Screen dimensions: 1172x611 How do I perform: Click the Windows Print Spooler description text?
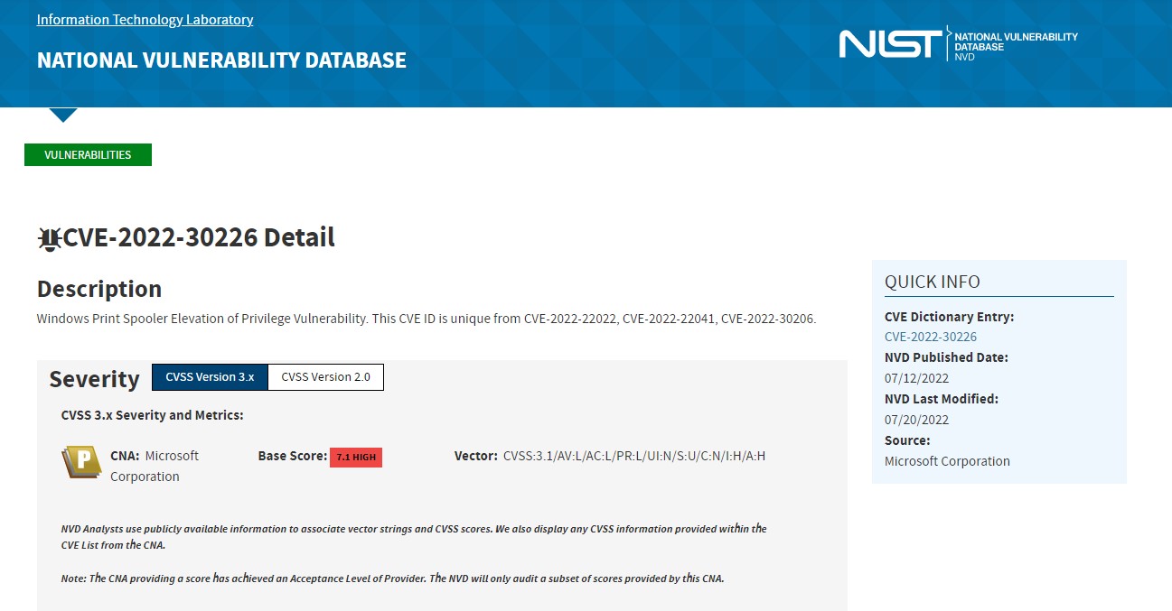click(x=427, y=319)
